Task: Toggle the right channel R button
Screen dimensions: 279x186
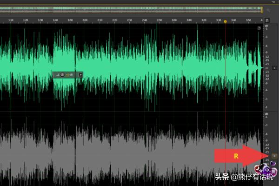Action: pyautogui.click(x=274, y=156)
